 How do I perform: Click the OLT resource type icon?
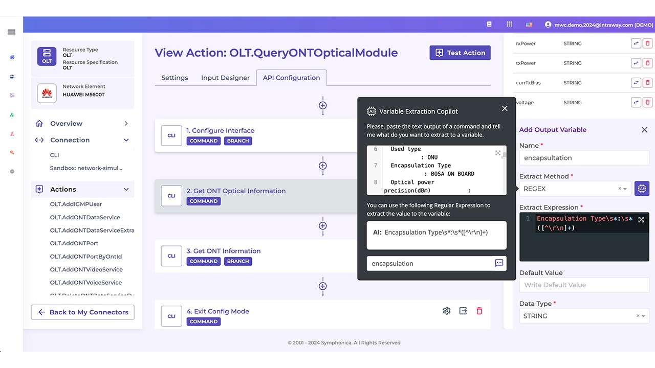point(47,56)
